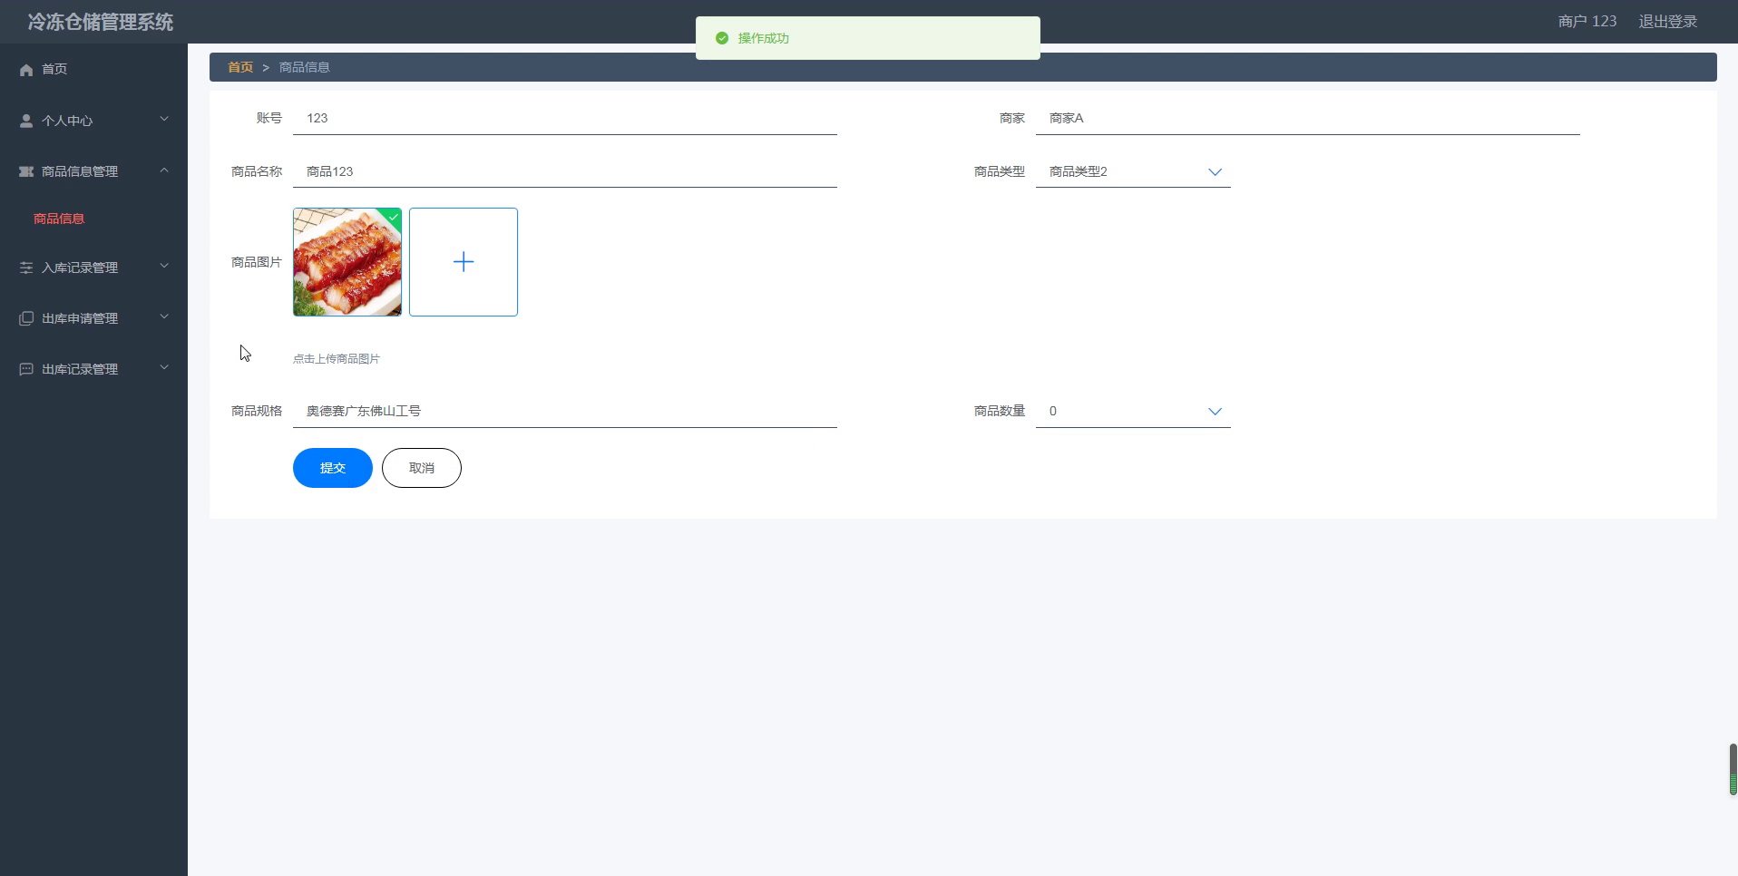Viewport: 1738px width, 876px height.
Task: Click the 首页 breadcrumb link
Action: (240, 67)
